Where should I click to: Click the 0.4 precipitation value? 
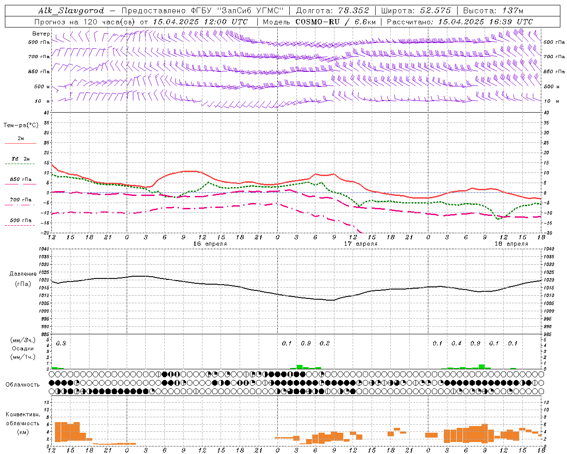pyautogui.click(x=456, y=343)
